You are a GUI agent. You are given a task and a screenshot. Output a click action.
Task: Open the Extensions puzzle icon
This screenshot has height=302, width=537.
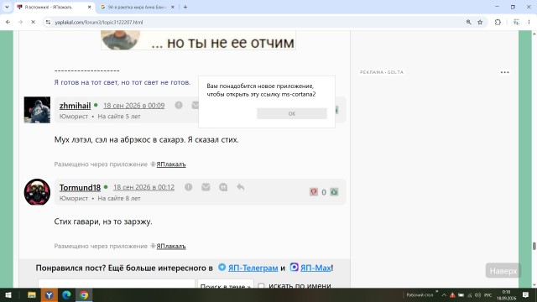pos(498,23)
